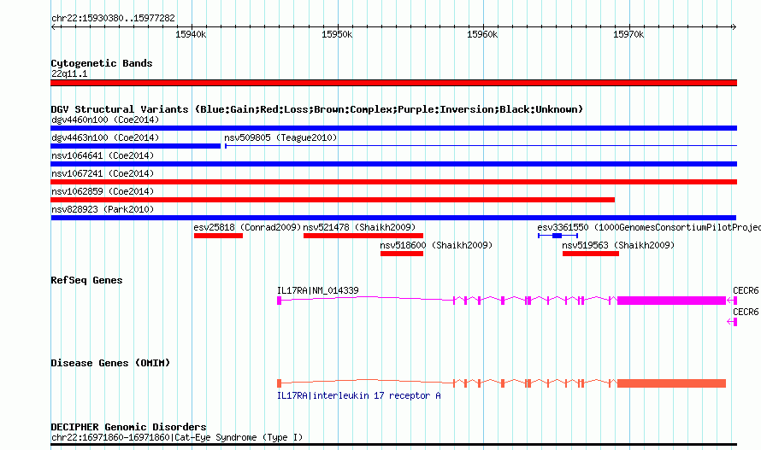This screenshot has width=761, height=450.
Task: Click the dgv4463n100 (Coe2014) short blue bar
Action: point(135,146)
